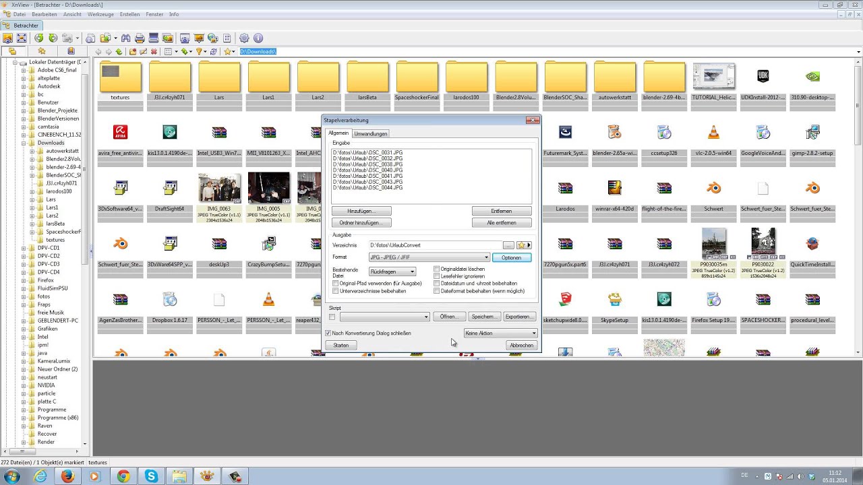Enable 'Originaldatei löschen' checkbox
Viewport: 863px width, 485px height.
pyautogui.click(x=437, y=269)
